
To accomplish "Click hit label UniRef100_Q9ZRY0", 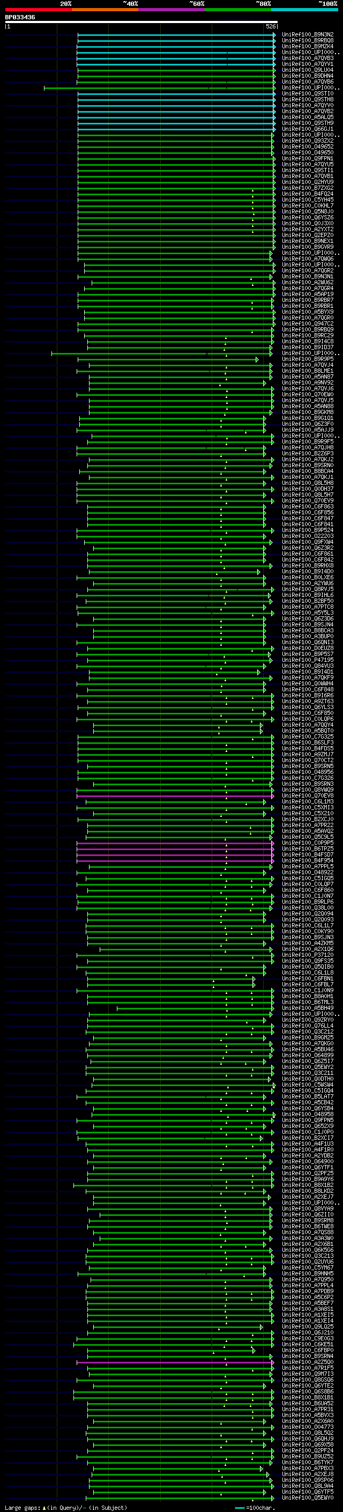I will click(308, 1020).
